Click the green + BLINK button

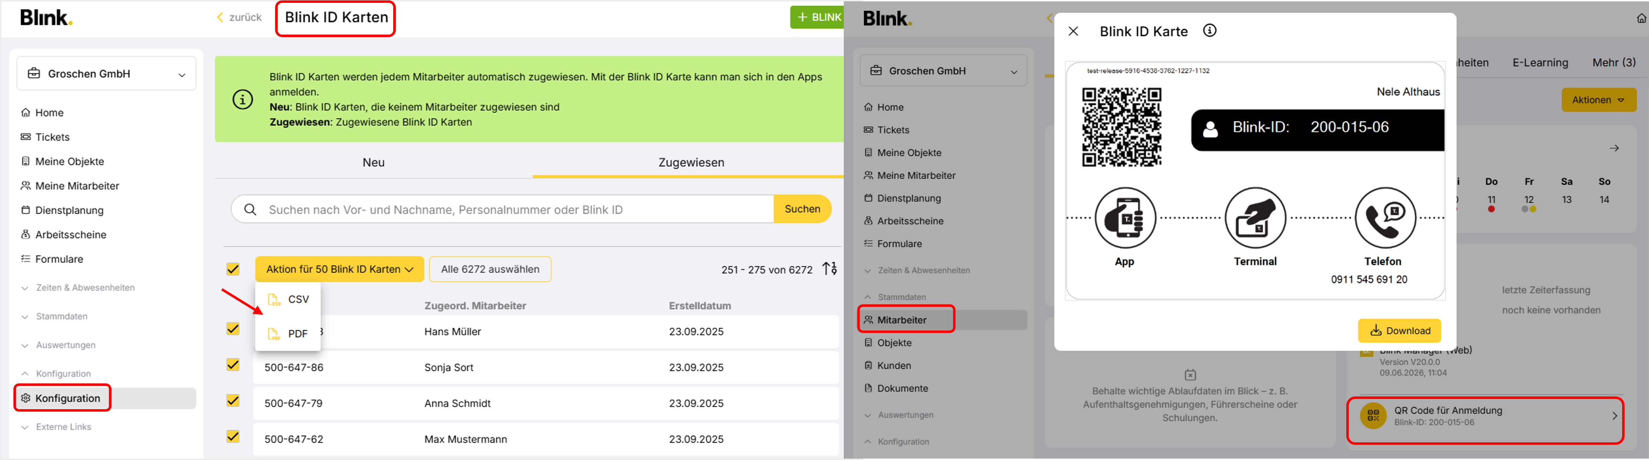(x=818, y=17)
